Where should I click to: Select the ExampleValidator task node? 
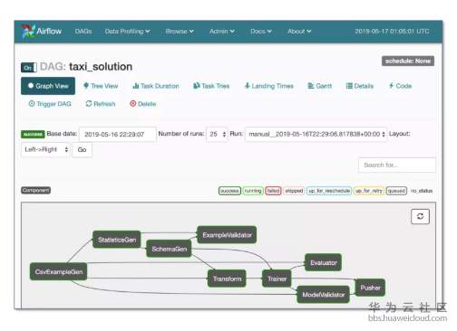(x=227, y=235)
